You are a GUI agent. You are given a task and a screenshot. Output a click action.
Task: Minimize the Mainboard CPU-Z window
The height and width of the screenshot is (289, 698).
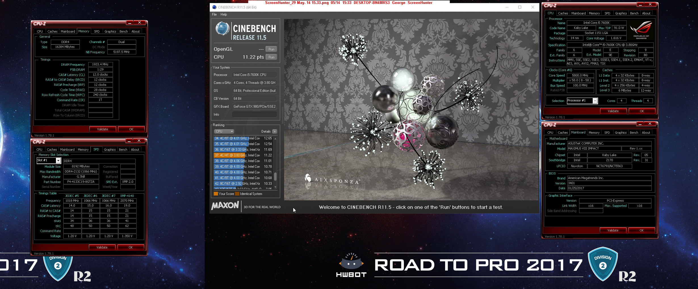coord(640,124)
